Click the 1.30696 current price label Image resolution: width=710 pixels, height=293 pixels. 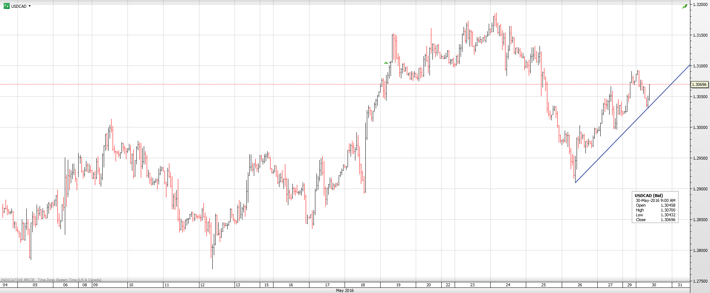699,84
